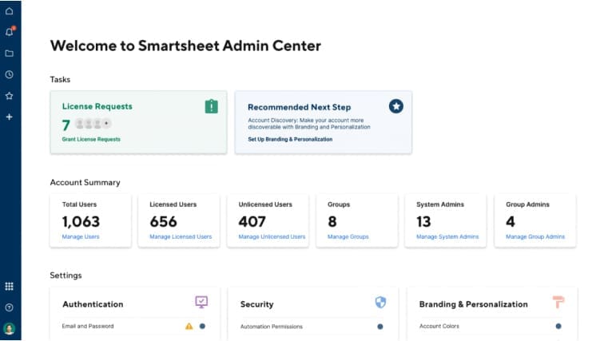The width and height of the screenshot is (600, 341).
Task: Click the warning triangle beside Email and Password
Action: (x=189, y=326)
